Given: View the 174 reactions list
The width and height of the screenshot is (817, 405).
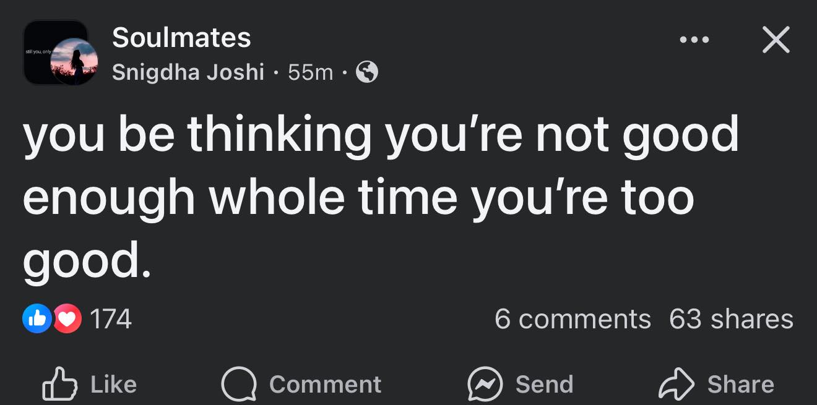Looking at the screenshot, I should tap(111, 320).
